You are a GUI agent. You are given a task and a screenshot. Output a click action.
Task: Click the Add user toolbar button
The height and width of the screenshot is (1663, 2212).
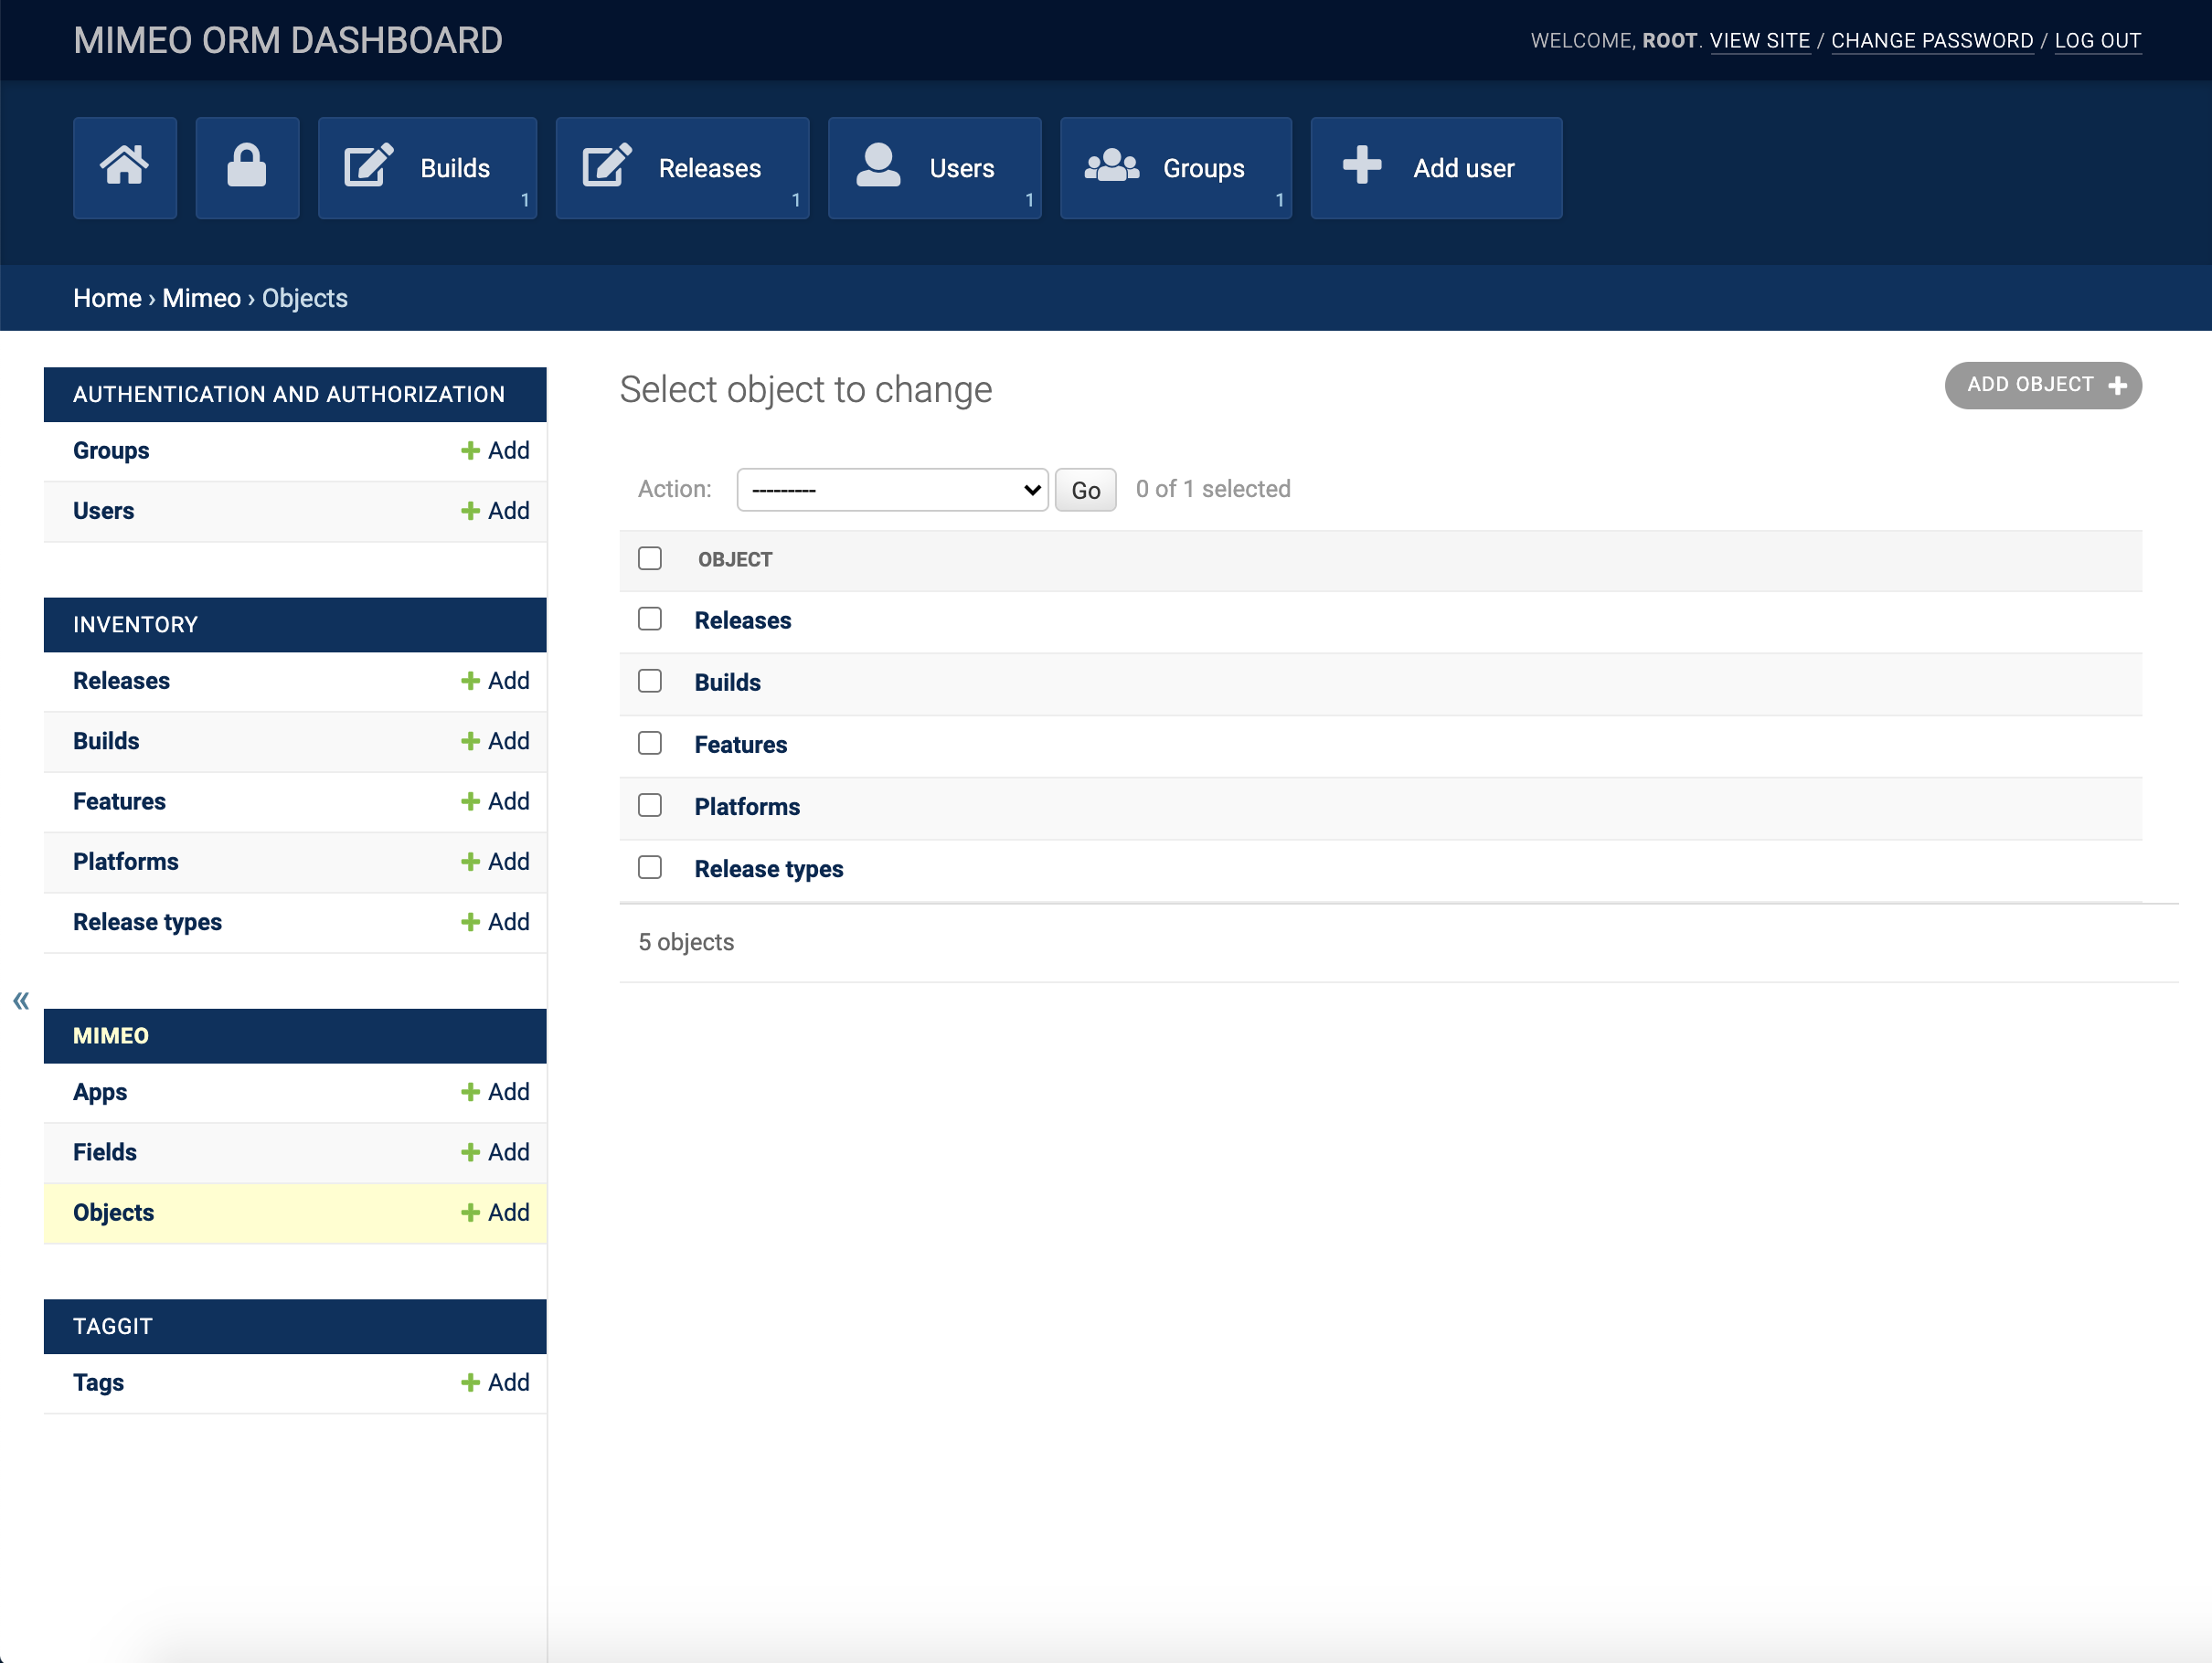(1436, 168)
